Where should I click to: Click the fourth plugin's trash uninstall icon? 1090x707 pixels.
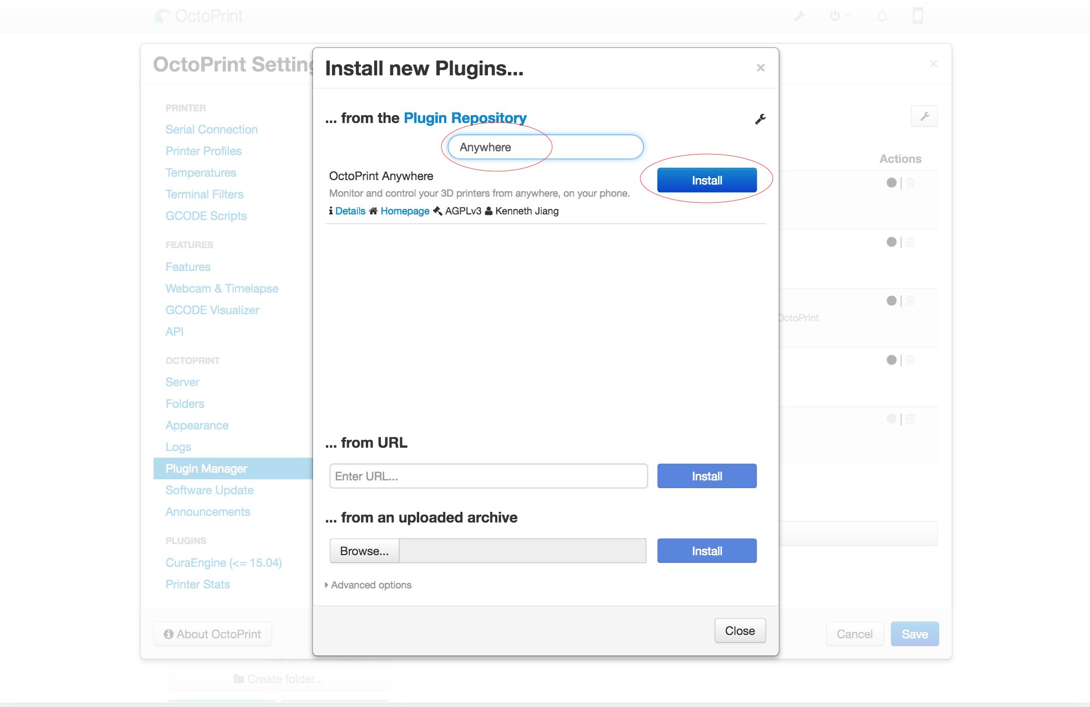pos(910,360)
